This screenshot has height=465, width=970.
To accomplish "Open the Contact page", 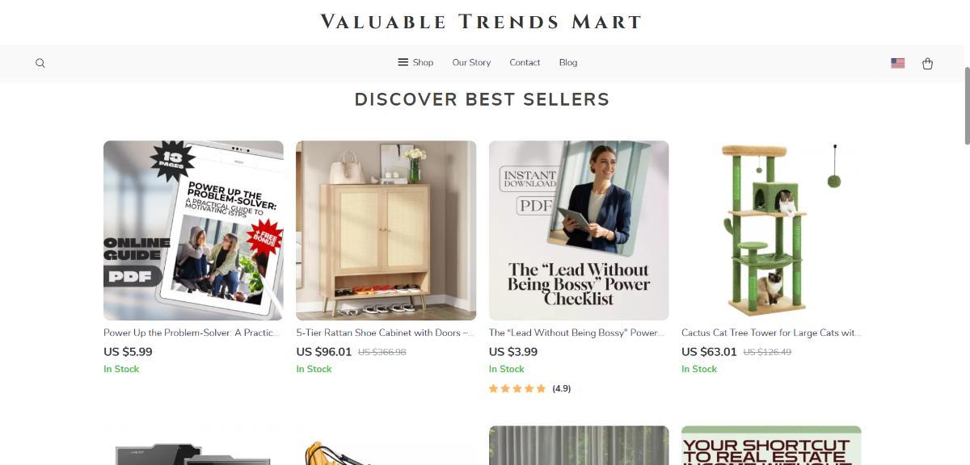I will [525, 62].
